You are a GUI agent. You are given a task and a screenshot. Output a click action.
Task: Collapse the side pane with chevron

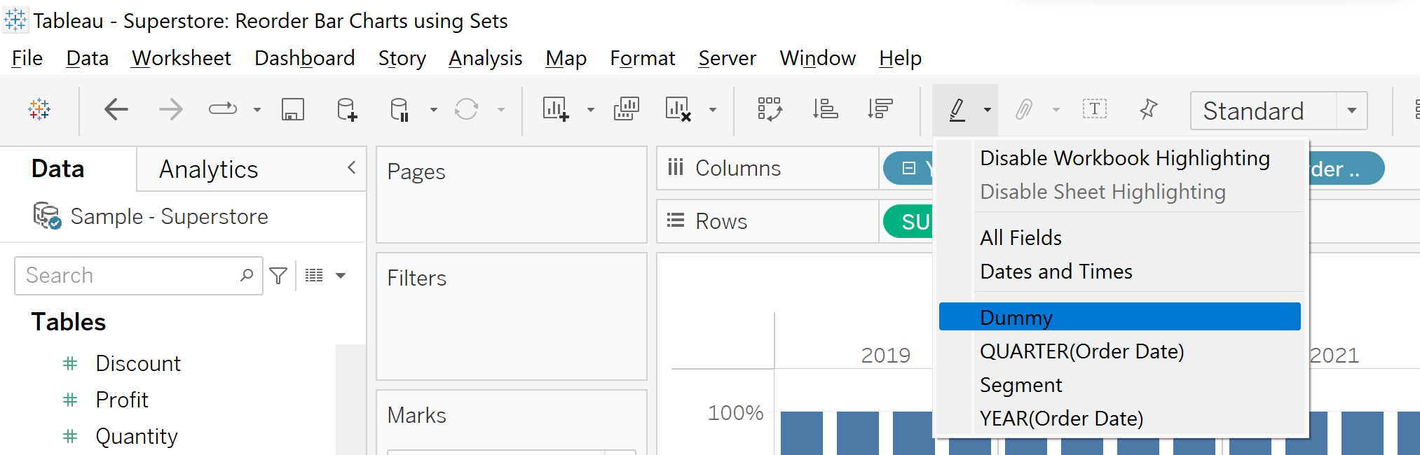point(352,167)
